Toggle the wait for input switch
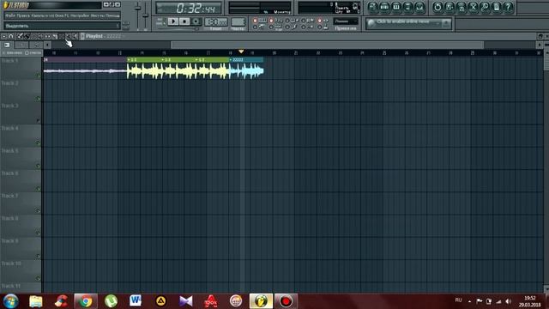The image size is (549, 309). [x=271, y=27]
